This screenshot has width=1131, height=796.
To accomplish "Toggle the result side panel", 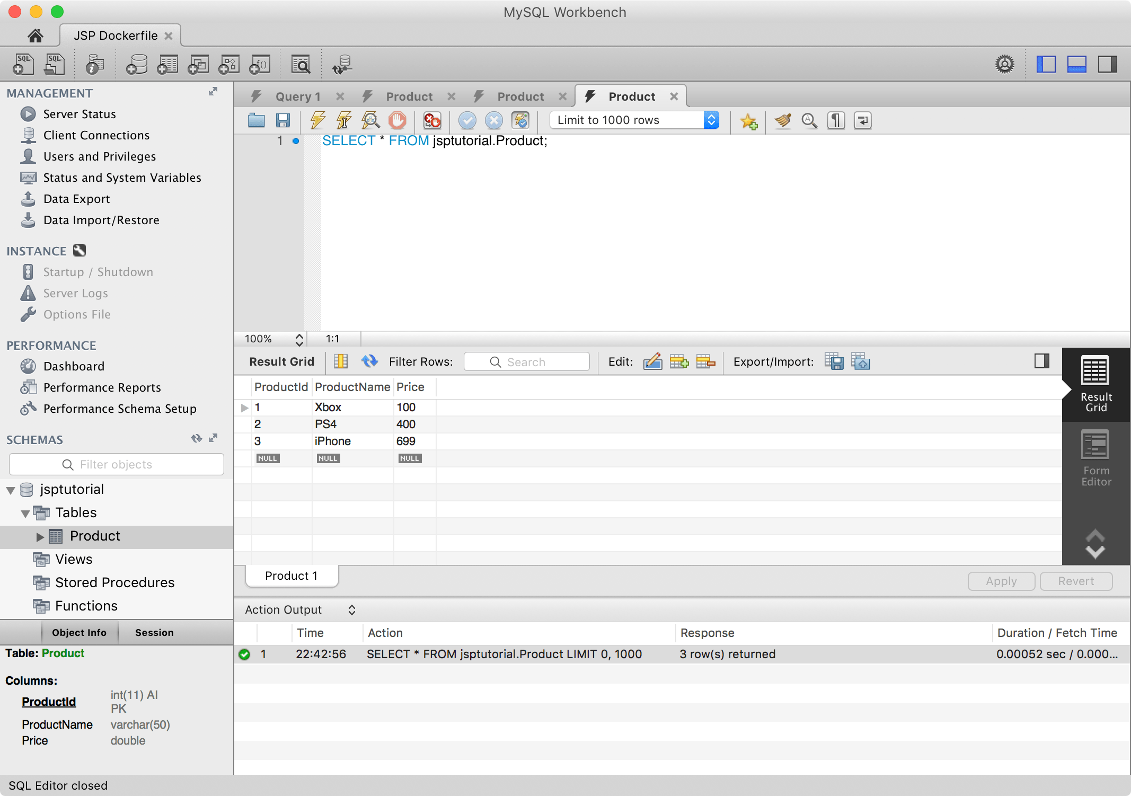I will (1041, 361).
